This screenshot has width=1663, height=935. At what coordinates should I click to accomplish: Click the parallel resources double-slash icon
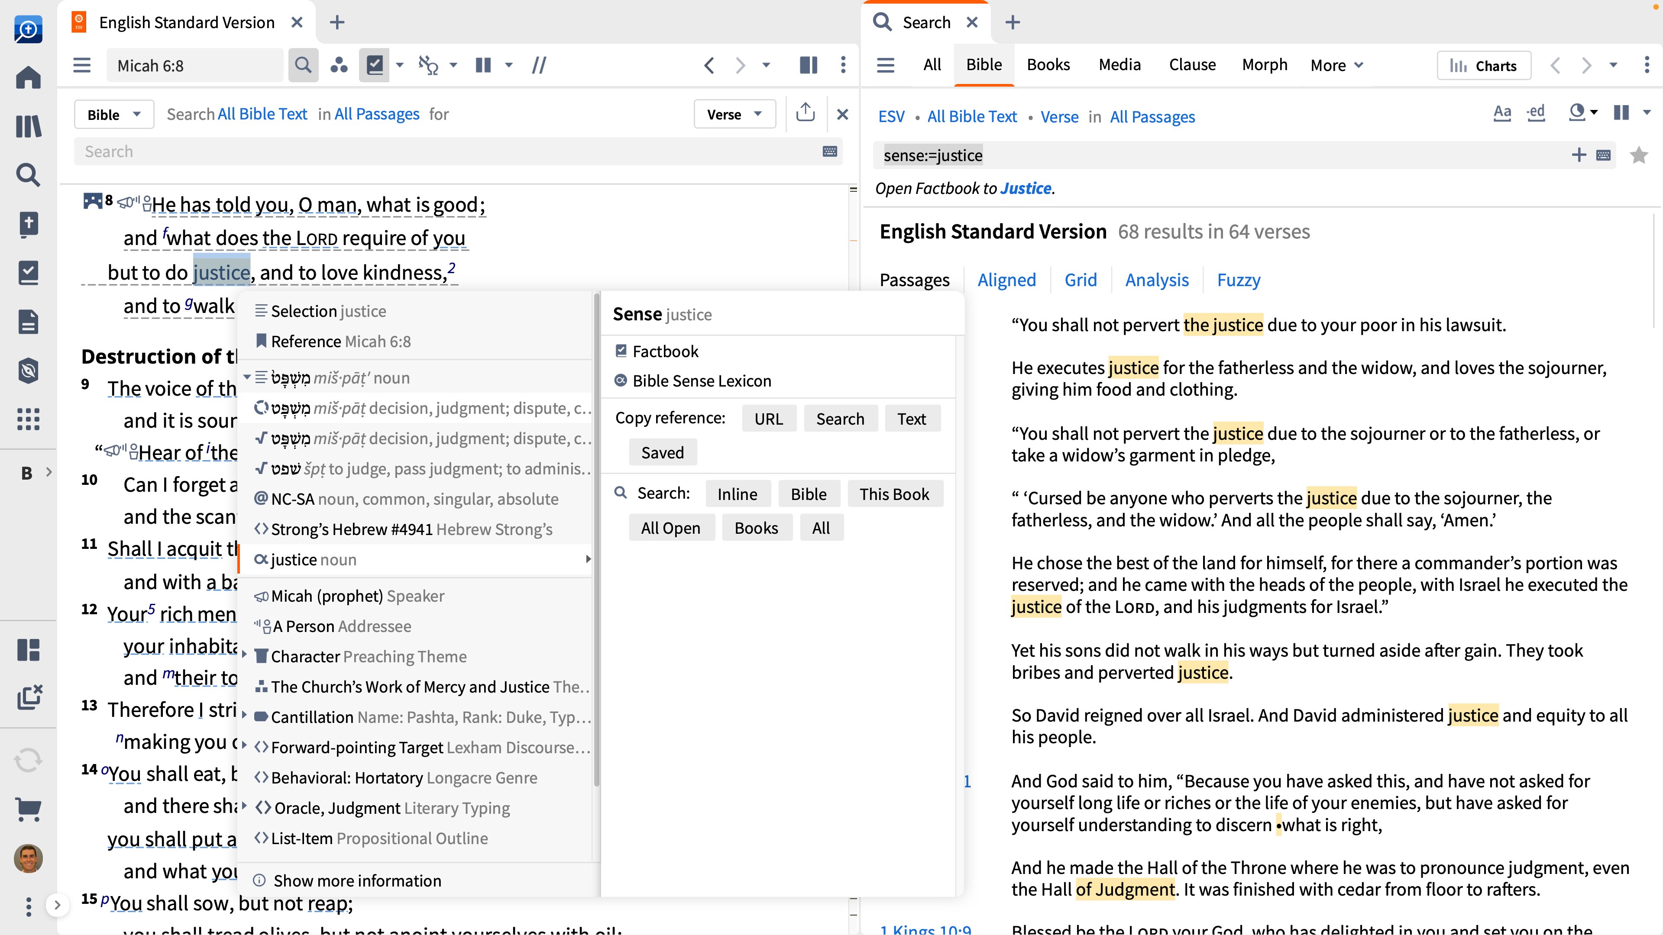click(539, 65)
